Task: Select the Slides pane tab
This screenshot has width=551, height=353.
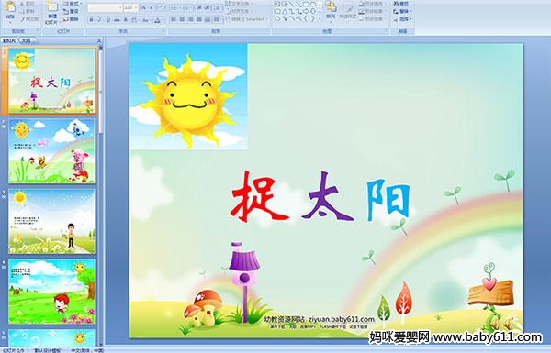Action: [9, 41]
